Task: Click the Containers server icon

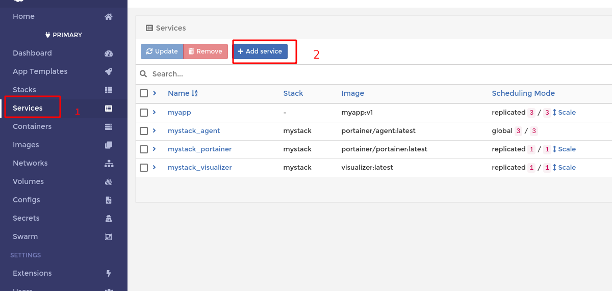Action: pos(108,126)
